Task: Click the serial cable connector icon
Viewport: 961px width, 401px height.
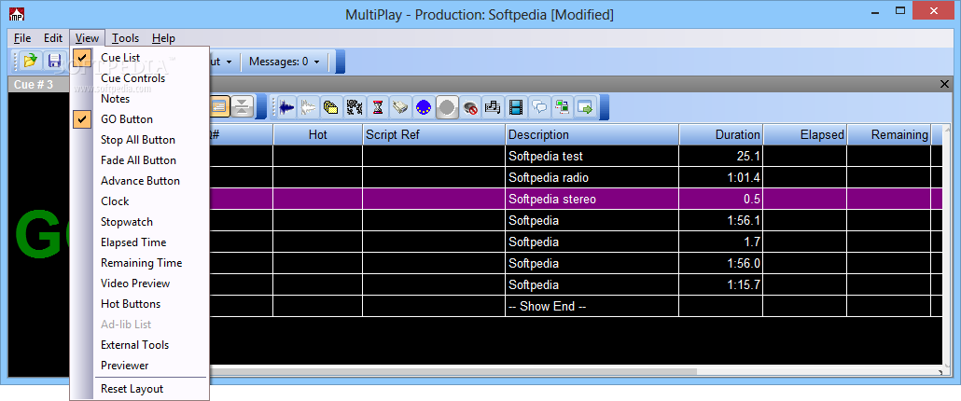Action: click(x=400, y=108)
